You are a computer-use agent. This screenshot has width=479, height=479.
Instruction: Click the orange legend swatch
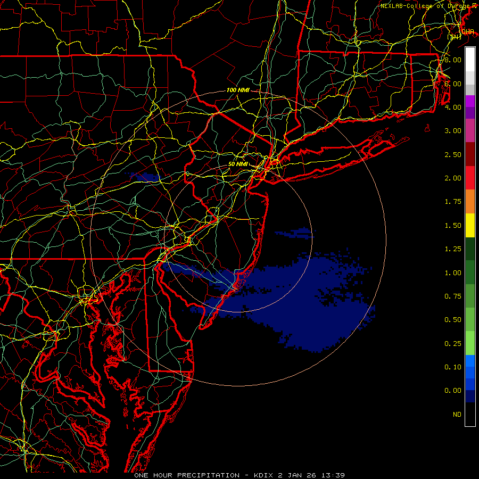470,202
